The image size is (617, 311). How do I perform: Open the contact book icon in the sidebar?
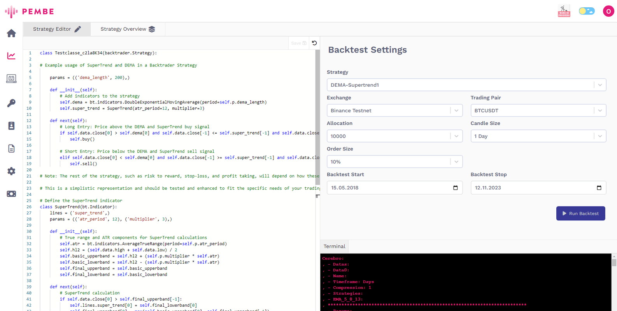tap(11, 126)
